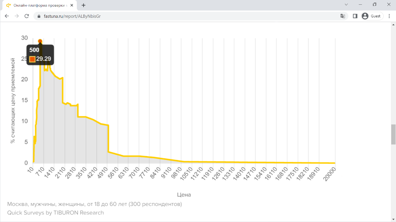396x222 pixels.
Task: Toggle the browser side panel
Action: click(x=355, y=16)
